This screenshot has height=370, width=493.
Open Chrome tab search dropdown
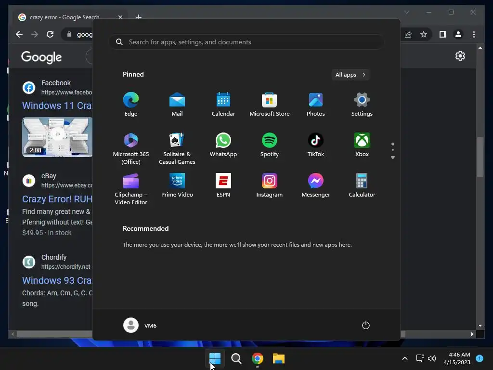(x=406, y=12)
